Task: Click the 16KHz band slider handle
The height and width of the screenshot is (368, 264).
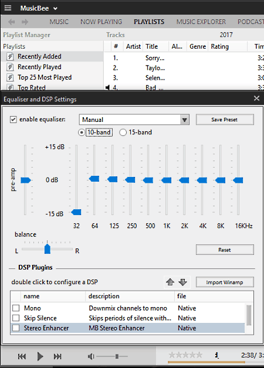Action: coord(238,180)
